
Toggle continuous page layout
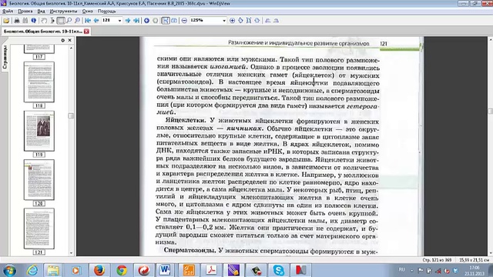166,21
